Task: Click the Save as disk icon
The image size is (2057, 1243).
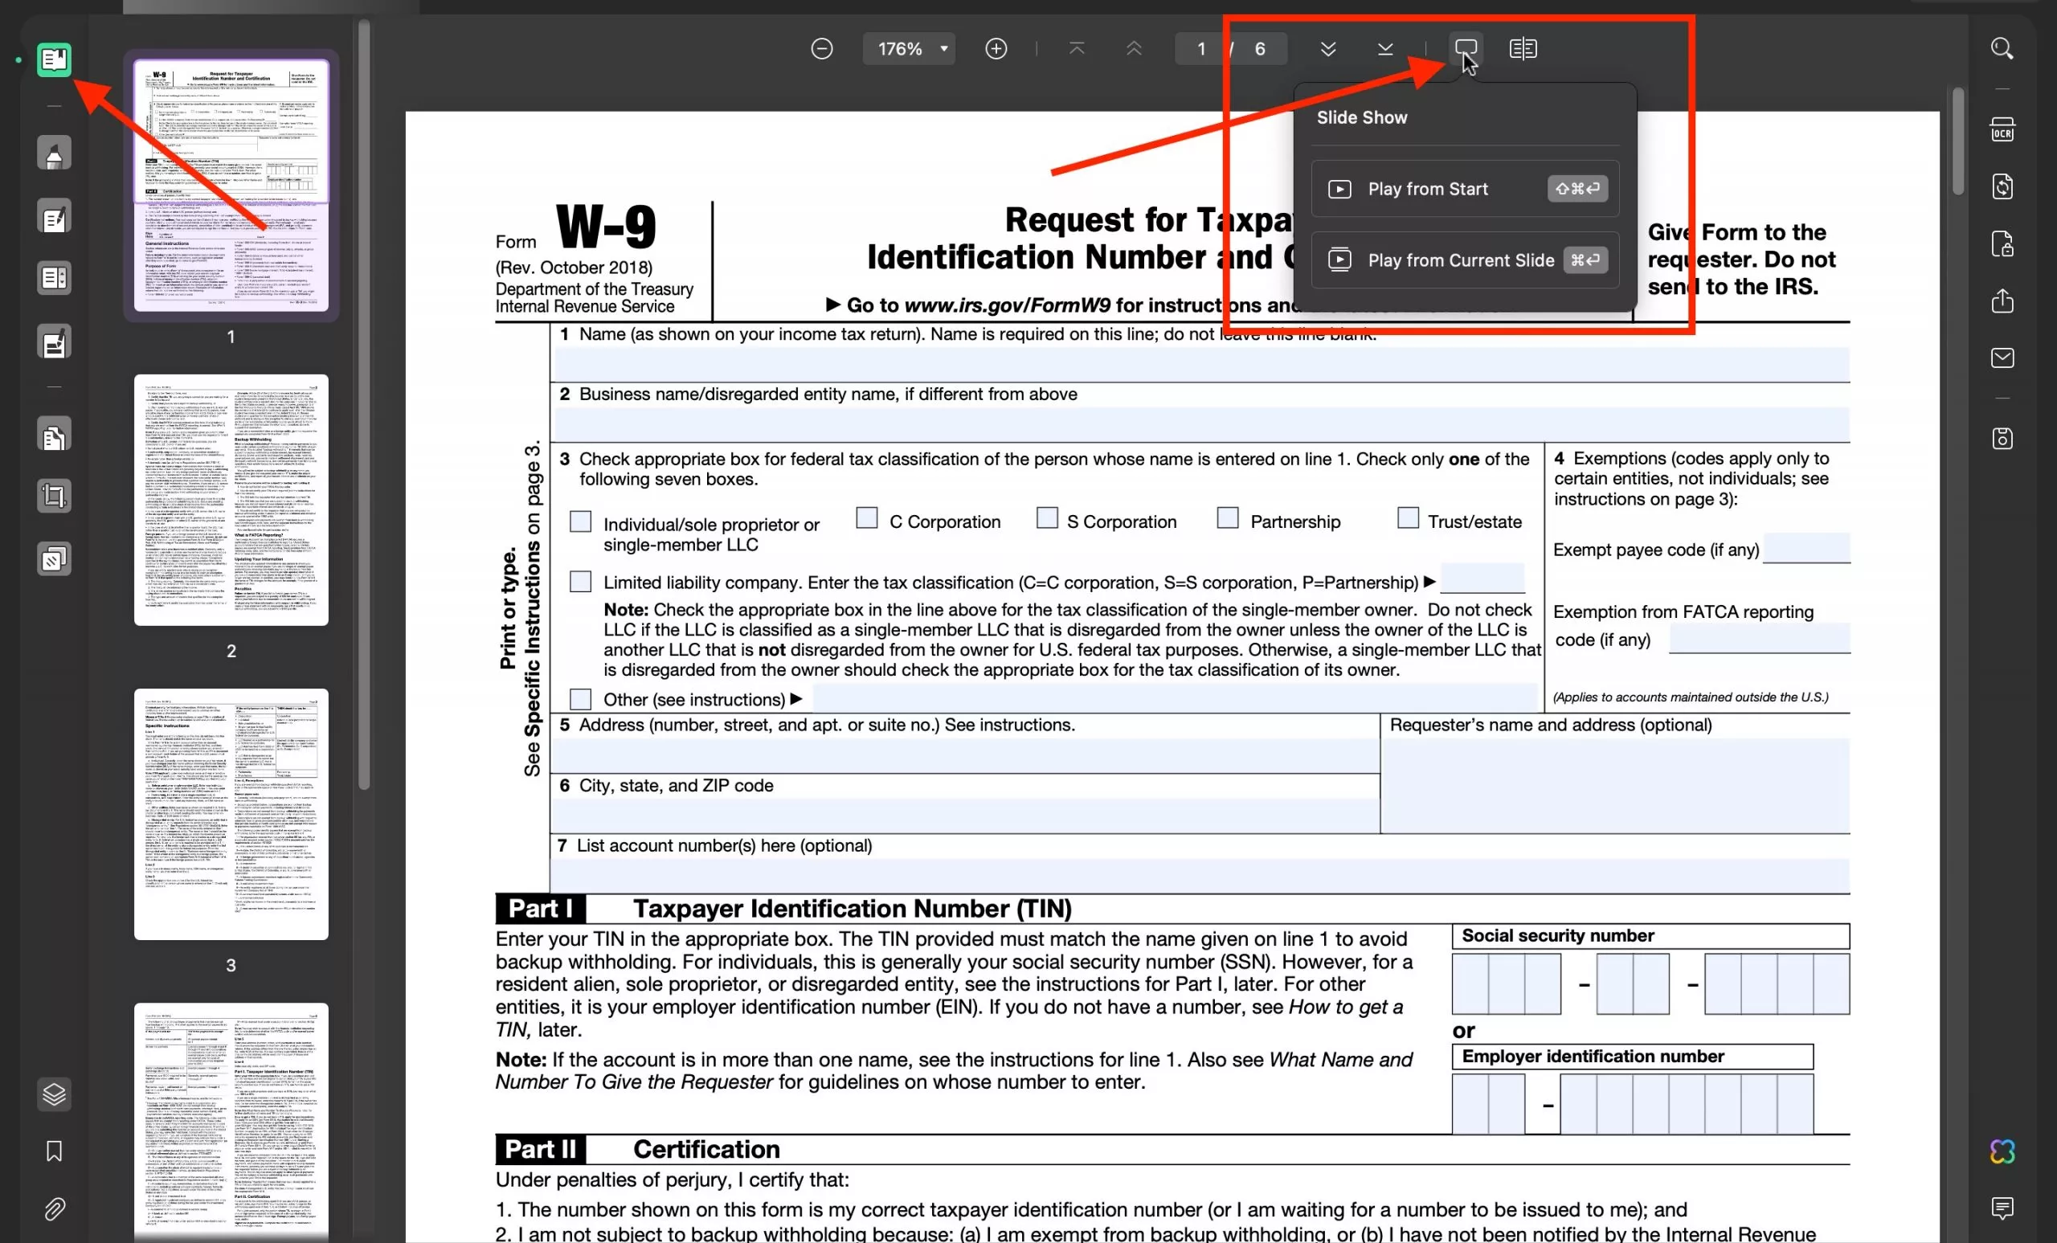Action: tap(2002, 438)
